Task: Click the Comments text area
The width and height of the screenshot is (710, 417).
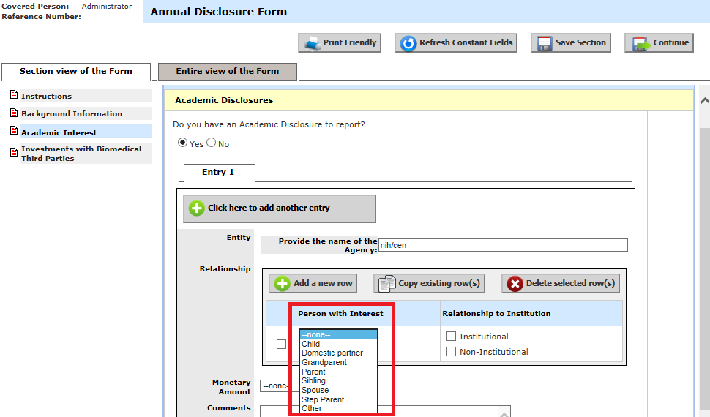Action: (385, 411)
